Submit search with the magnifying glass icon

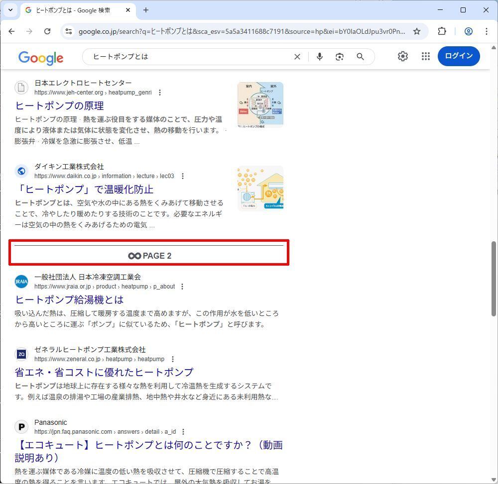pos(360,56)
